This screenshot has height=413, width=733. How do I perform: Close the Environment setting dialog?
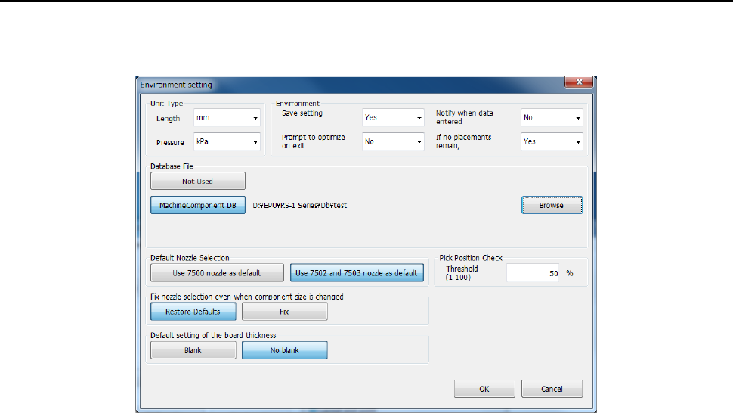(579, 82)
